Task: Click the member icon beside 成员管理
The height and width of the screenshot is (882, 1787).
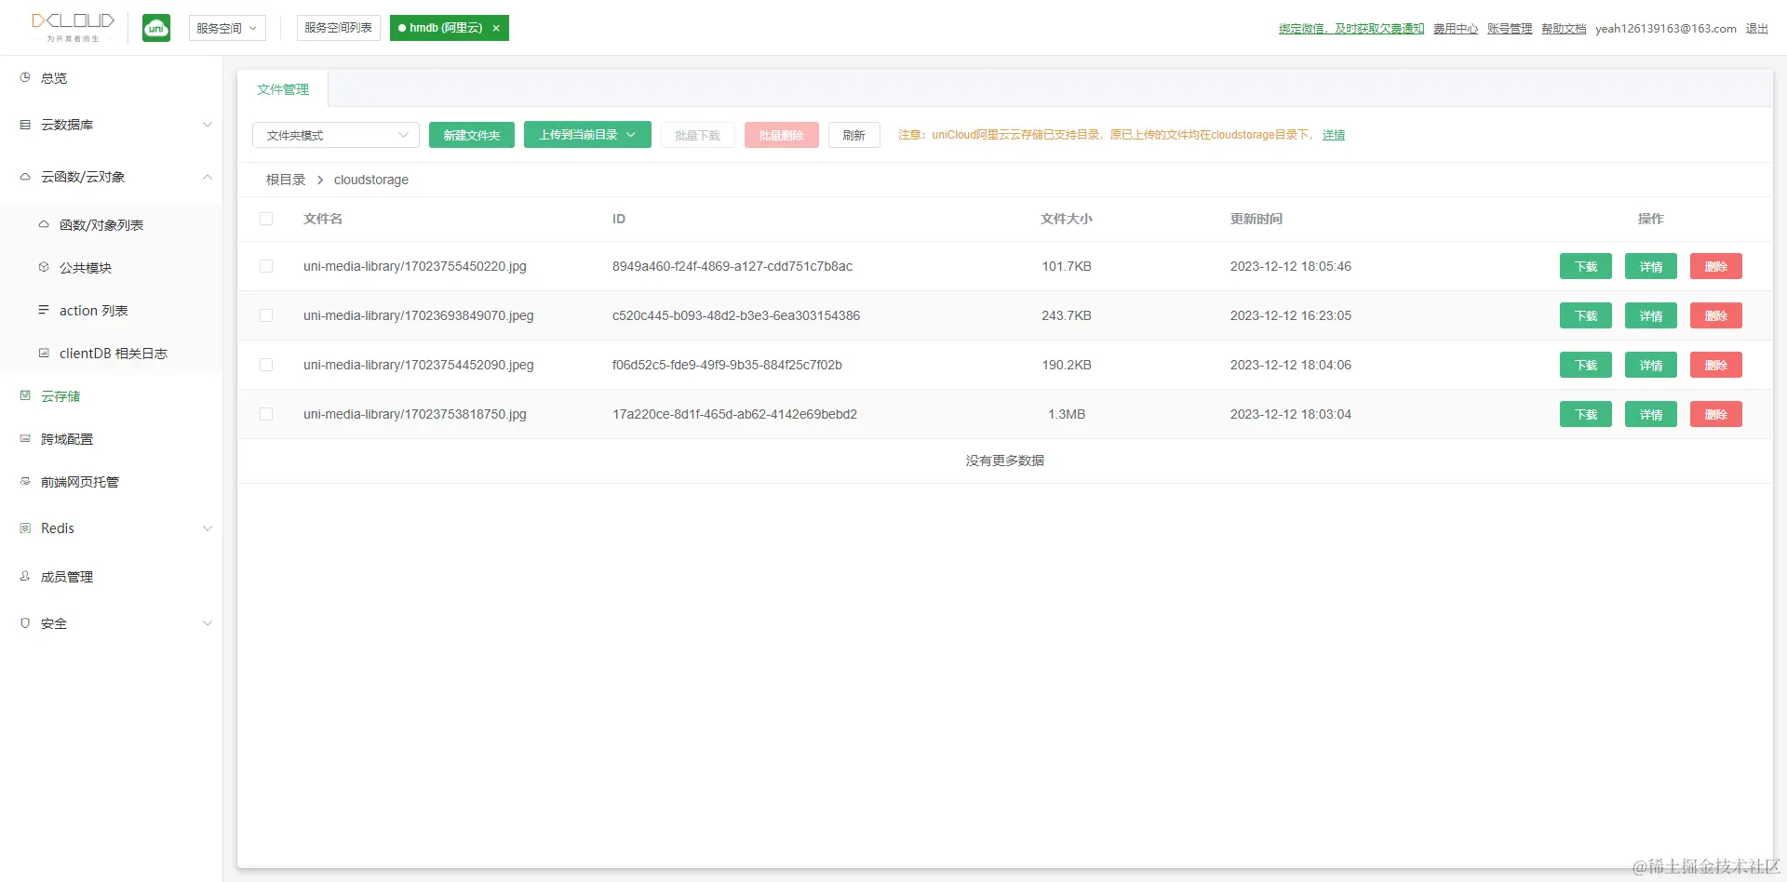Action: coord(25,576)
